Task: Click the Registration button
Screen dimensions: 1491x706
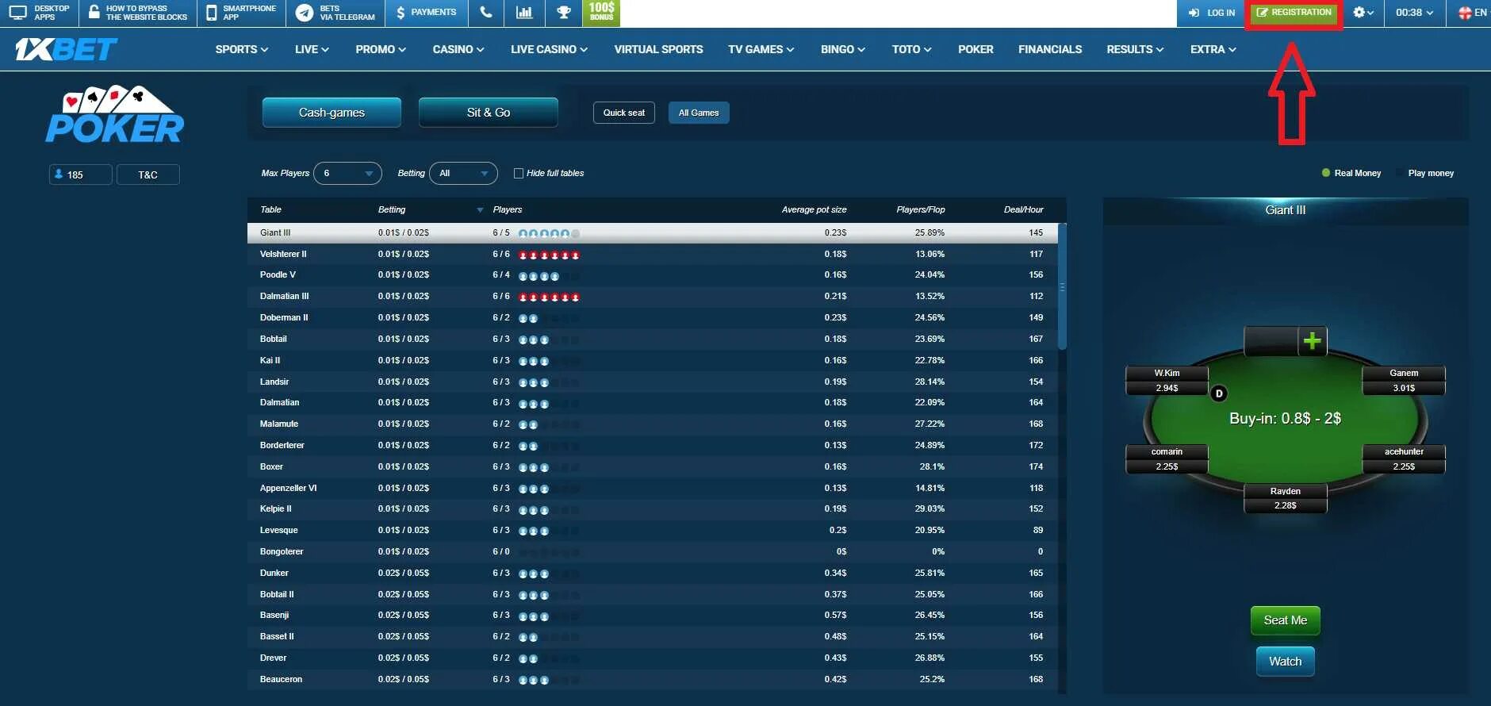Action: [x=1294, y=13]
